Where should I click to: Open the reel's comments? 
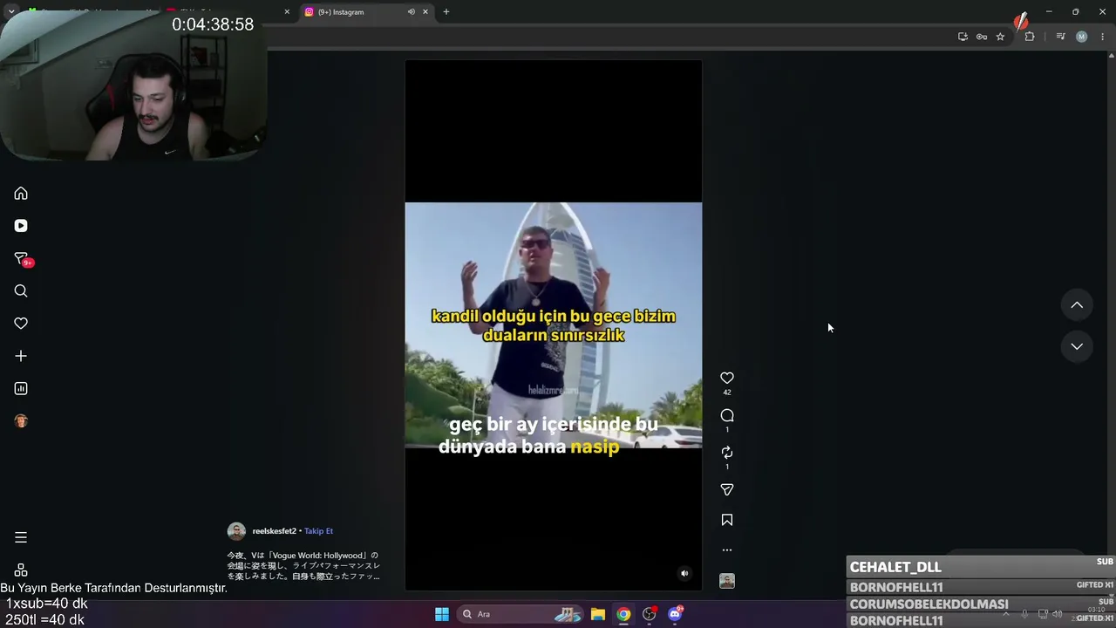727,415
